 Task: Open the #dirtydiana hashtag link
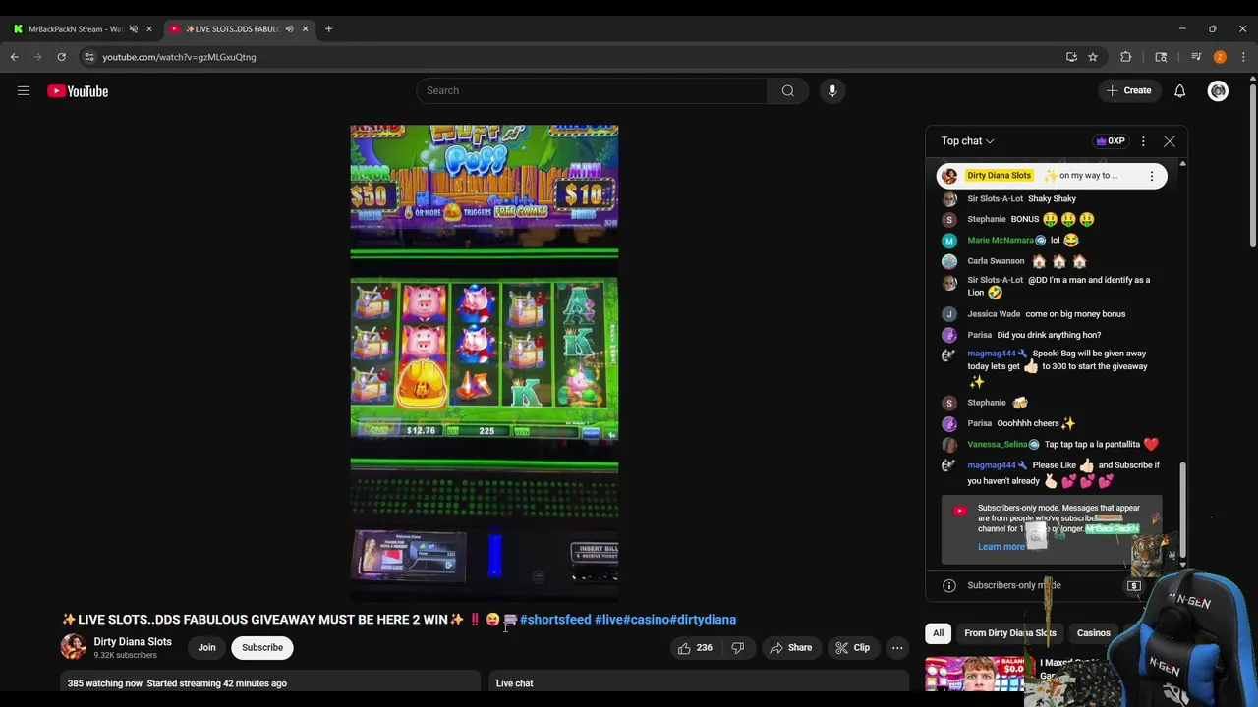coord(703,620)
